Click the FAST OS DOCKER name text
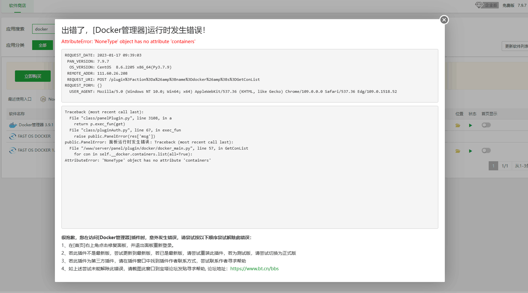 tap(34, 136)
